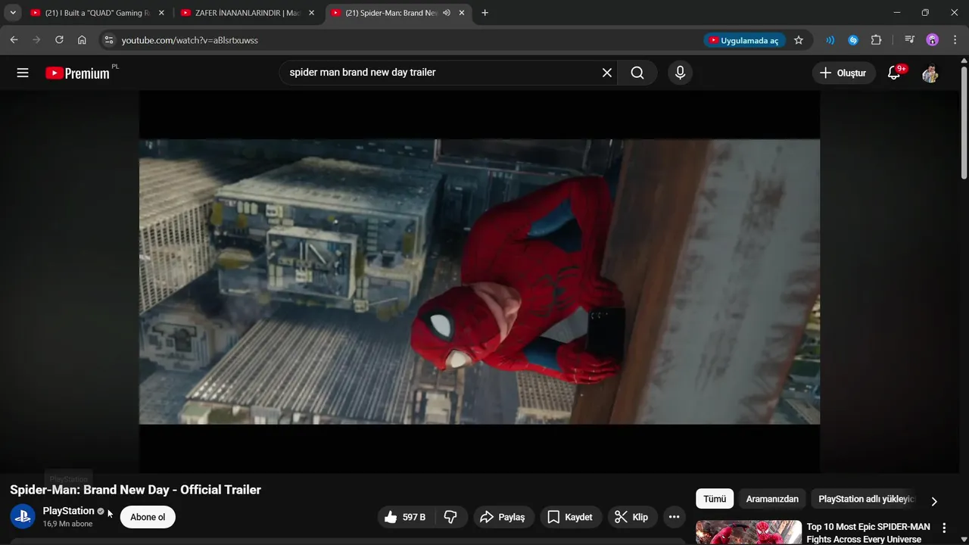Click the video player to pause
Image resolution: width=969 pixels, height=545 pixels.
pos(479,281)
